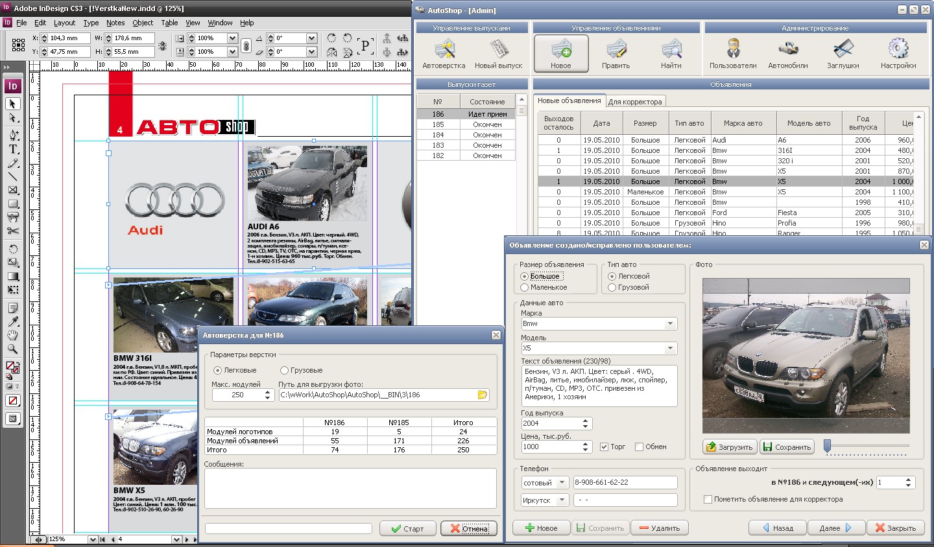Select the Грузовые radio button in Автоверстка
The image size is (934, 547).
click(284, 370)
